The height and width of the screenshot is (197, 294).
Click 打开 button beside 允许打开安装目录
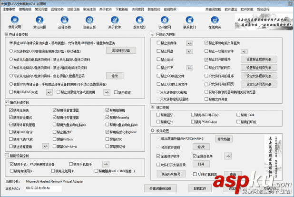click(x=201, y=164)
